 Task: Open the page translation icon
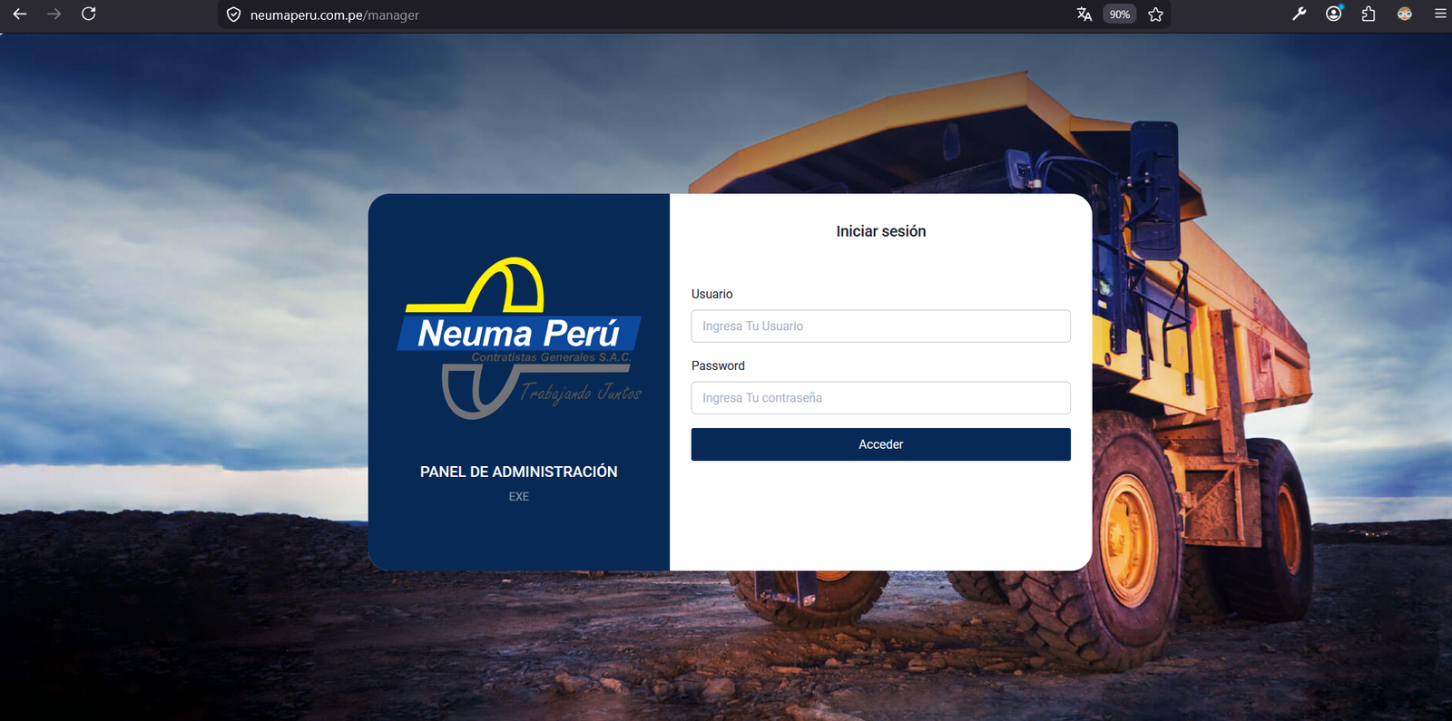[1084, 15]
